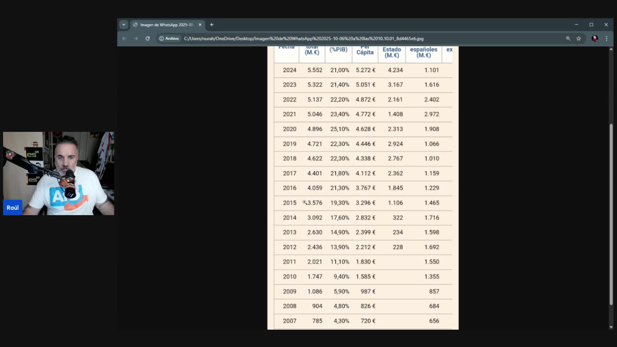Viewport: 617px width, 347px height.
Task: Click the zoom magnifier icon in address bar
Action: [x=568, y=39]
